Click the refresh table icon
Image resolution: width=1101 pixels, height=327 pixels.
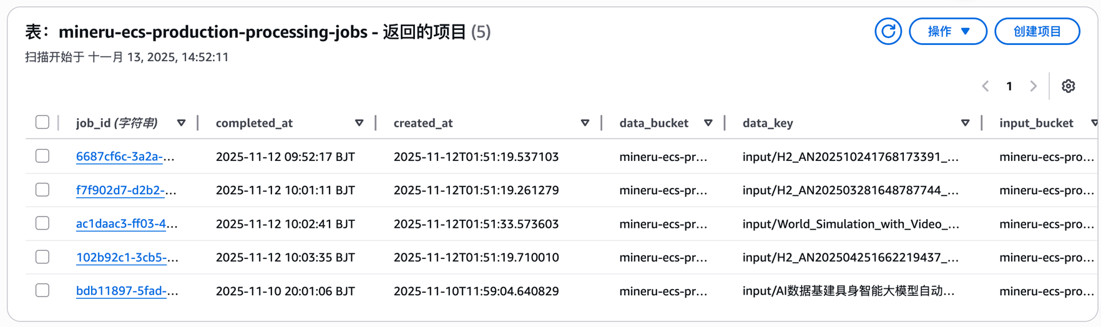click(888, 31)
